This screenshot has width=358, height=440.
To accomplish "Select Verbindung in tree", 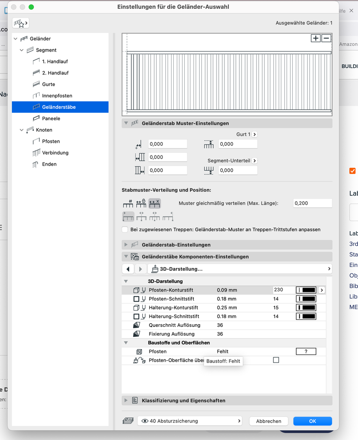I will coord(55,153).
